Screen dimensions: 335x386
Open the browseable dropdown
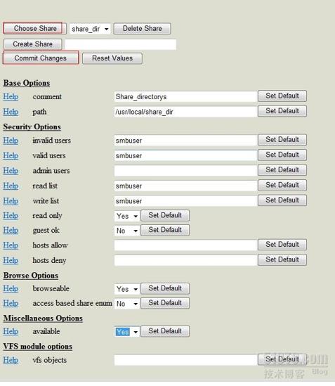[x=127, y=289]
